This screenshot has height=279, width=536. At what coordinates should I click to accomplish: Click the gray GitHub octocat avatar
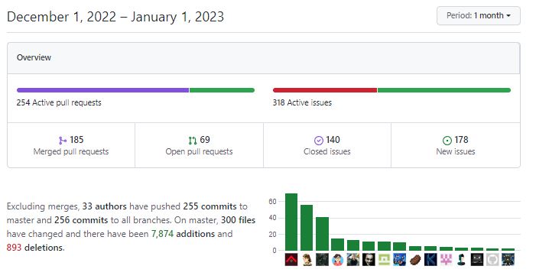point(492,260)
